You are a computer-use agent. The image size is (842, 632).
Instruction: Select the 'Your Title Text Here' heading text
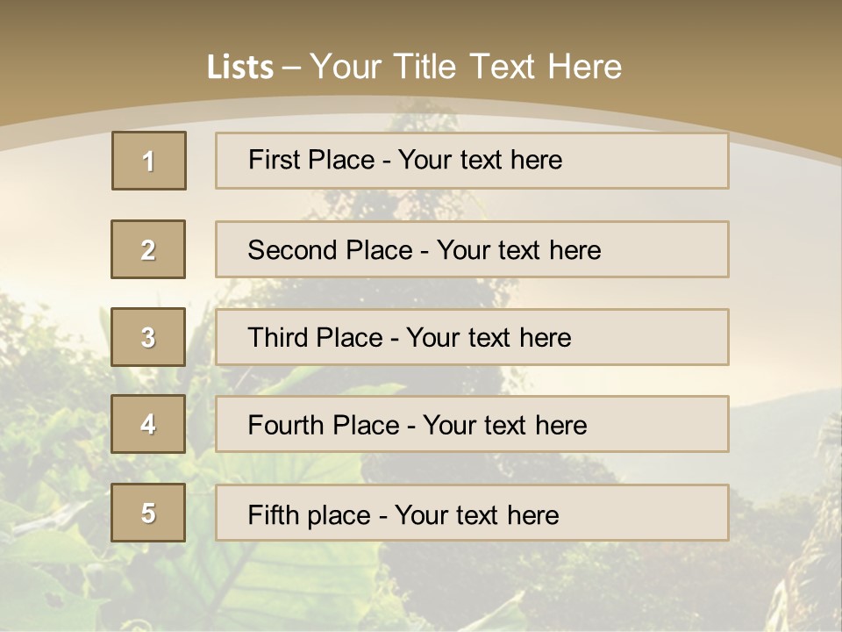466,67
